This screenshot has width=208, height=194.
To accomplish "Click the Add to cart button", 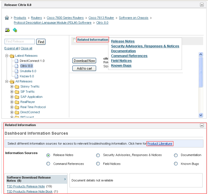I will click(x=84, y=68).
